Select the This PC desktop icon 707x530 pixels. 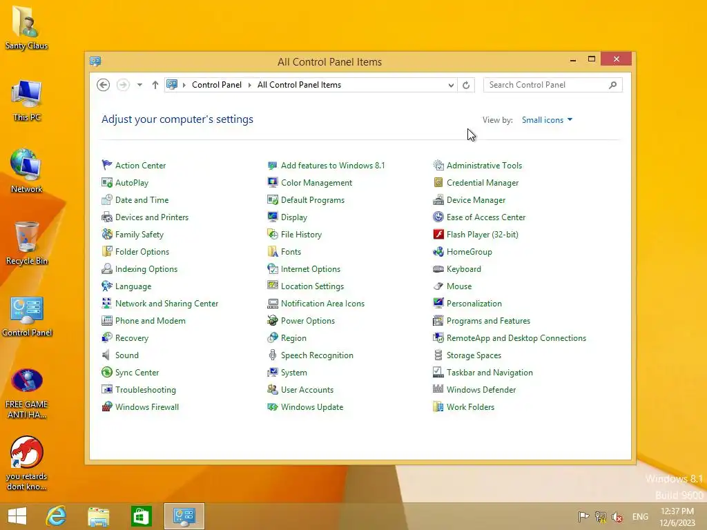point(27,101)
